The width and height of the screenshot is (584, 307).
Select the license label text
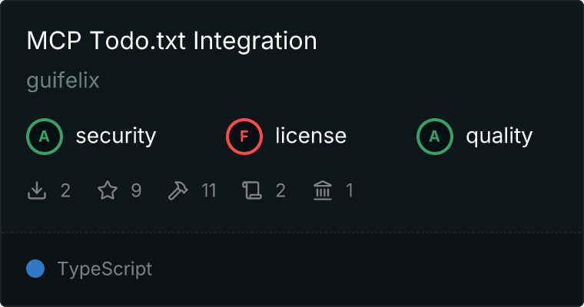[310, 137]
